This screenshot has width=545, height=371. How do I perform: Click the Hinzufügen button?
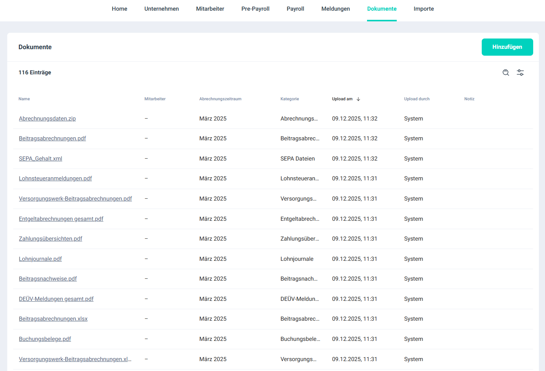pos(507,47)
